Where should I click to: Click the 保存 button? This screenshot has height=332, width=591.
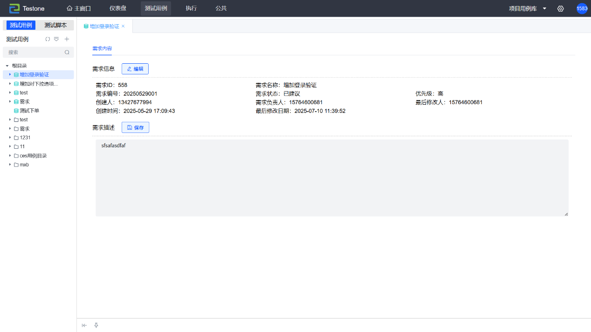click(135, 127)
